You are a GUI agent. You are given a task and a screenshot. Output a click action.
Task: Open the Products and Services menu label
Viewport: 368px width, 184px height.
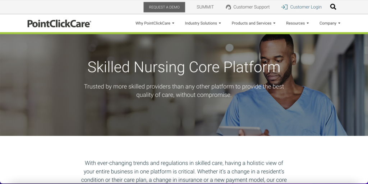click(x=252, y=23)
